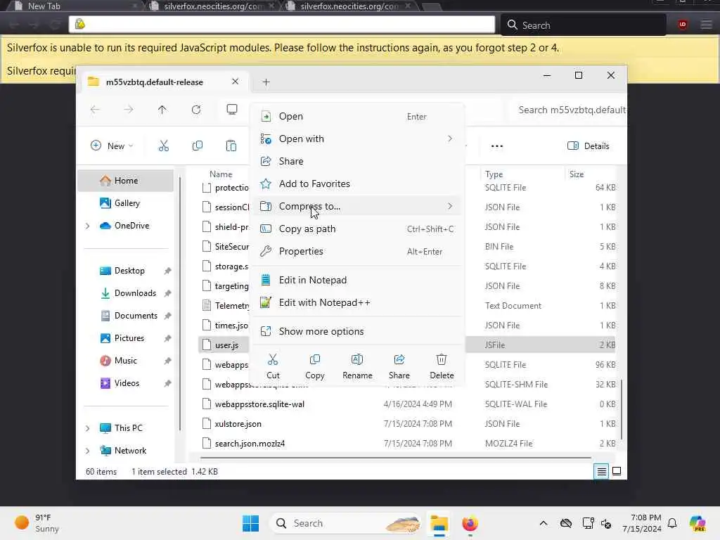The height and width of the screenshot is (540, 720).
Task: Click the Copilot icon on taskbar
Action: click(x=697, y=523)
